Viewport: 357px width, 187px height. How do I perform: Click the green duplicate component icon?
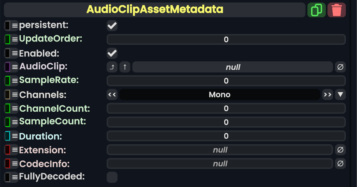pos(316,10)
